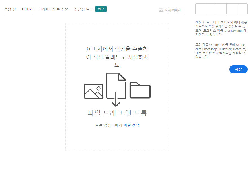Screen dimensions: 251x174
Task: Open the 파일 선택 link
Action: [x=131, y=125]
